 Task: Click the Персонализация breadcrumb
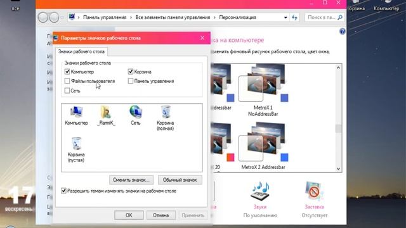pyautogui.click(x=237, y=17)
